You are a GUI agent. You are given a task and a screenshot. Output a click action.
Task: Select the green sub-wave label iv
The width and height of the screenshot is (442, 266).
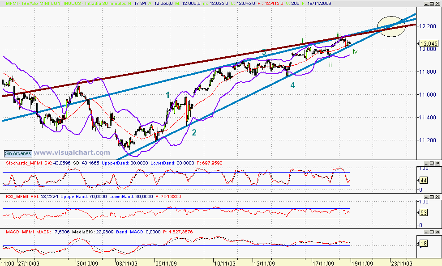[355, 51]
